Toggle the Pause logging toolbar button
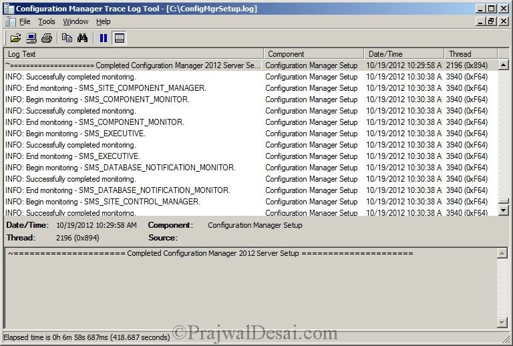Image resolution: width=513 pixels, height=346 pixels. point(104,38)
